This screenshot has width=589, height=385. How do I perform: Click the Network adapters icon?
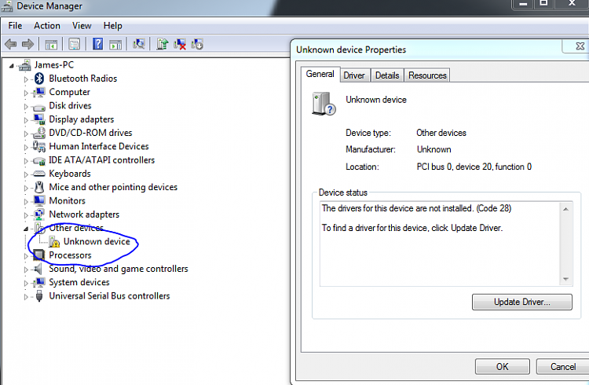point(39,214)
